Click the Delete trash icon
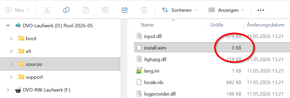The height and width of the screenshot is (98, 290). (144, 10)
